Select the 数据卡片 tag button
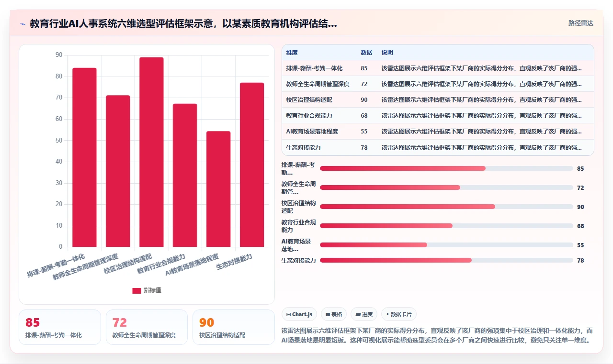Image resolution: width=613 pixels, height=364 pixels. 399,314
